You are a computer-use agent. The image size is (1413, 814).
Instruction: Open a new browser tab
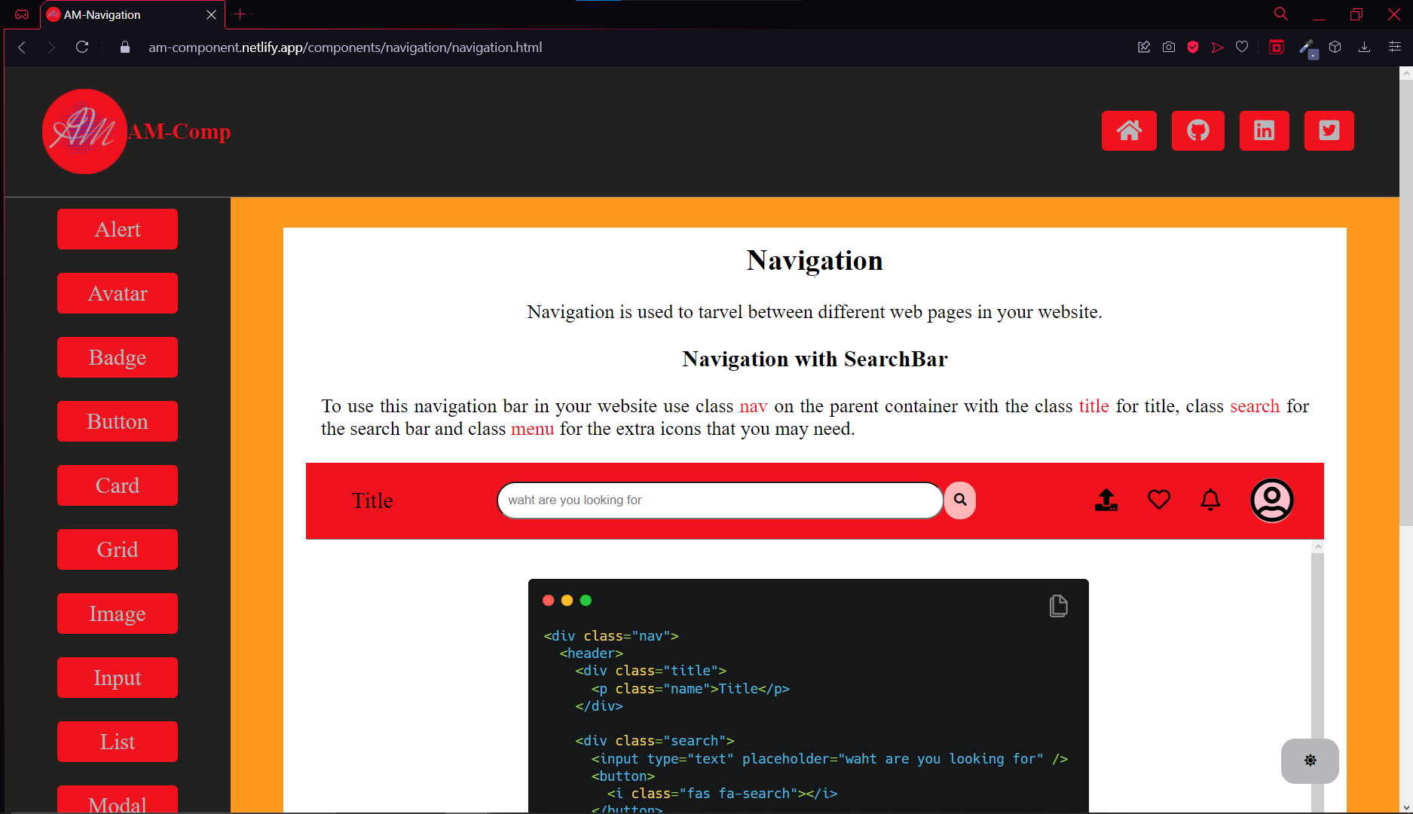pyautogui.click(x=240, y=14)
